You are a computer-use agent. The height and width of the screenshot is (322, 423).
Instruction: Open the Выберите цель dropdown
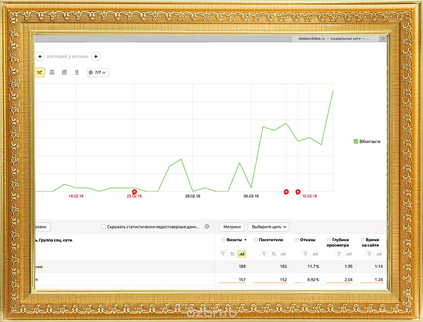(x=269, y=226)
